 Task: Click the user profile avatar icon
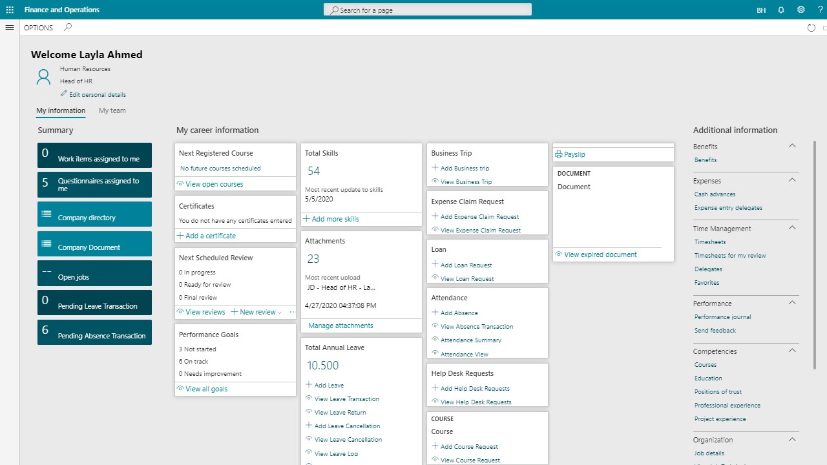pos(43,77)
